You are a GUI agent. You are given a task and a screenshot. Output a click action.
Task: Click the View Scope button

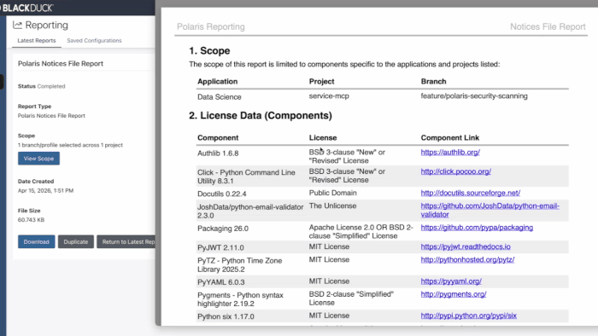[x=38, y=159]
